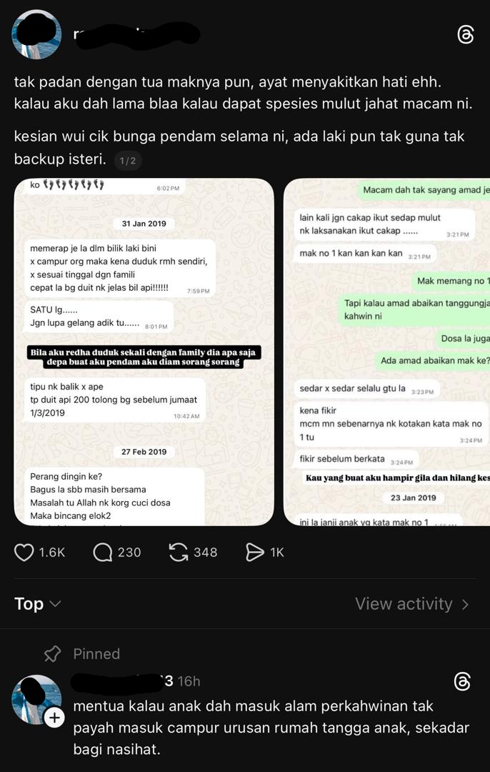Image resolution: width=490 pixels, height=772 pixels.
Task: Tap the pin icon beside Pinned
Action: [x=53, y=654]
